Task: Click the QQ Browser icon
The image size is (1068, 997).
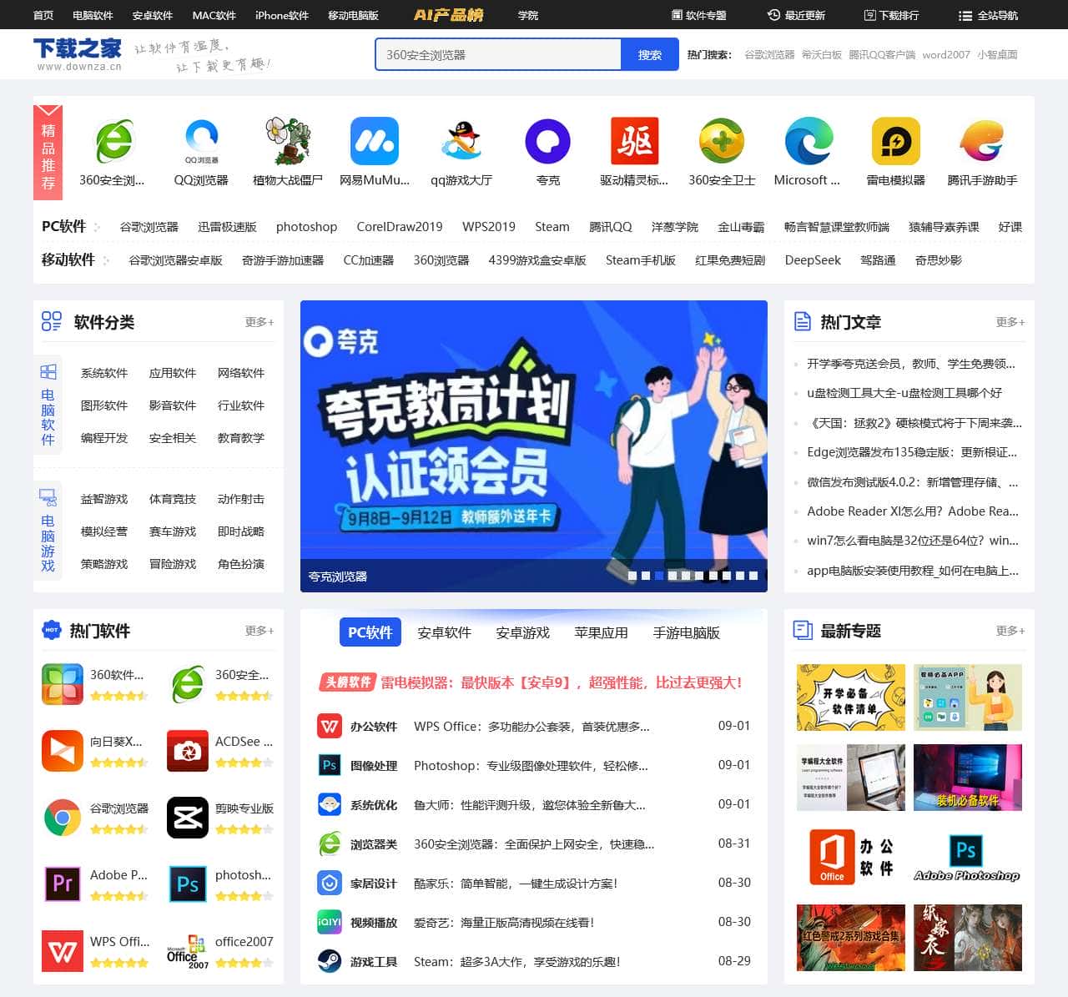Action: click(201, 142)
